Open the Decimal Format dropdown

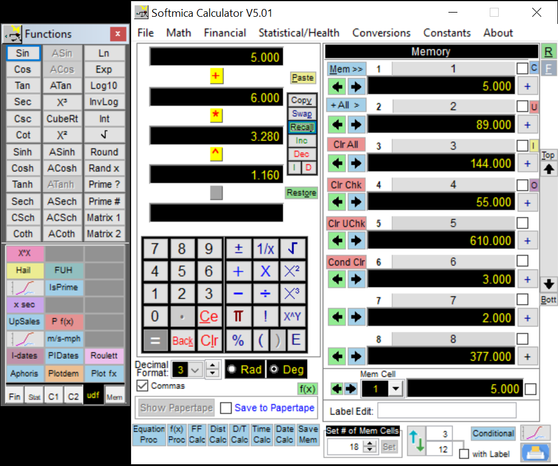(x=195, y=370)
